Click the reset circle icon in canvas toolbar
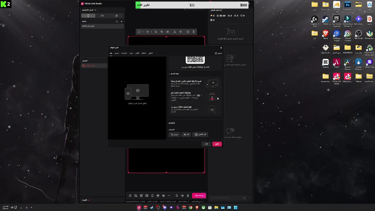 [188, 32]
